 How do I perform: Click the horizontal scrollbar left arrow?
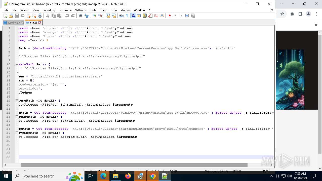click(x=5, y=165)
